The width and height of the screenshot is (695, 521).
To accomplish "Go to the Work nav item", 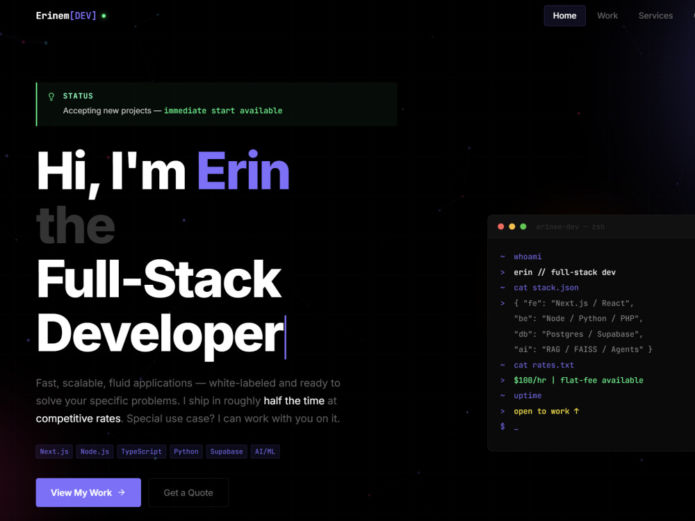I will pyautogui.click(x=607, y=15).
